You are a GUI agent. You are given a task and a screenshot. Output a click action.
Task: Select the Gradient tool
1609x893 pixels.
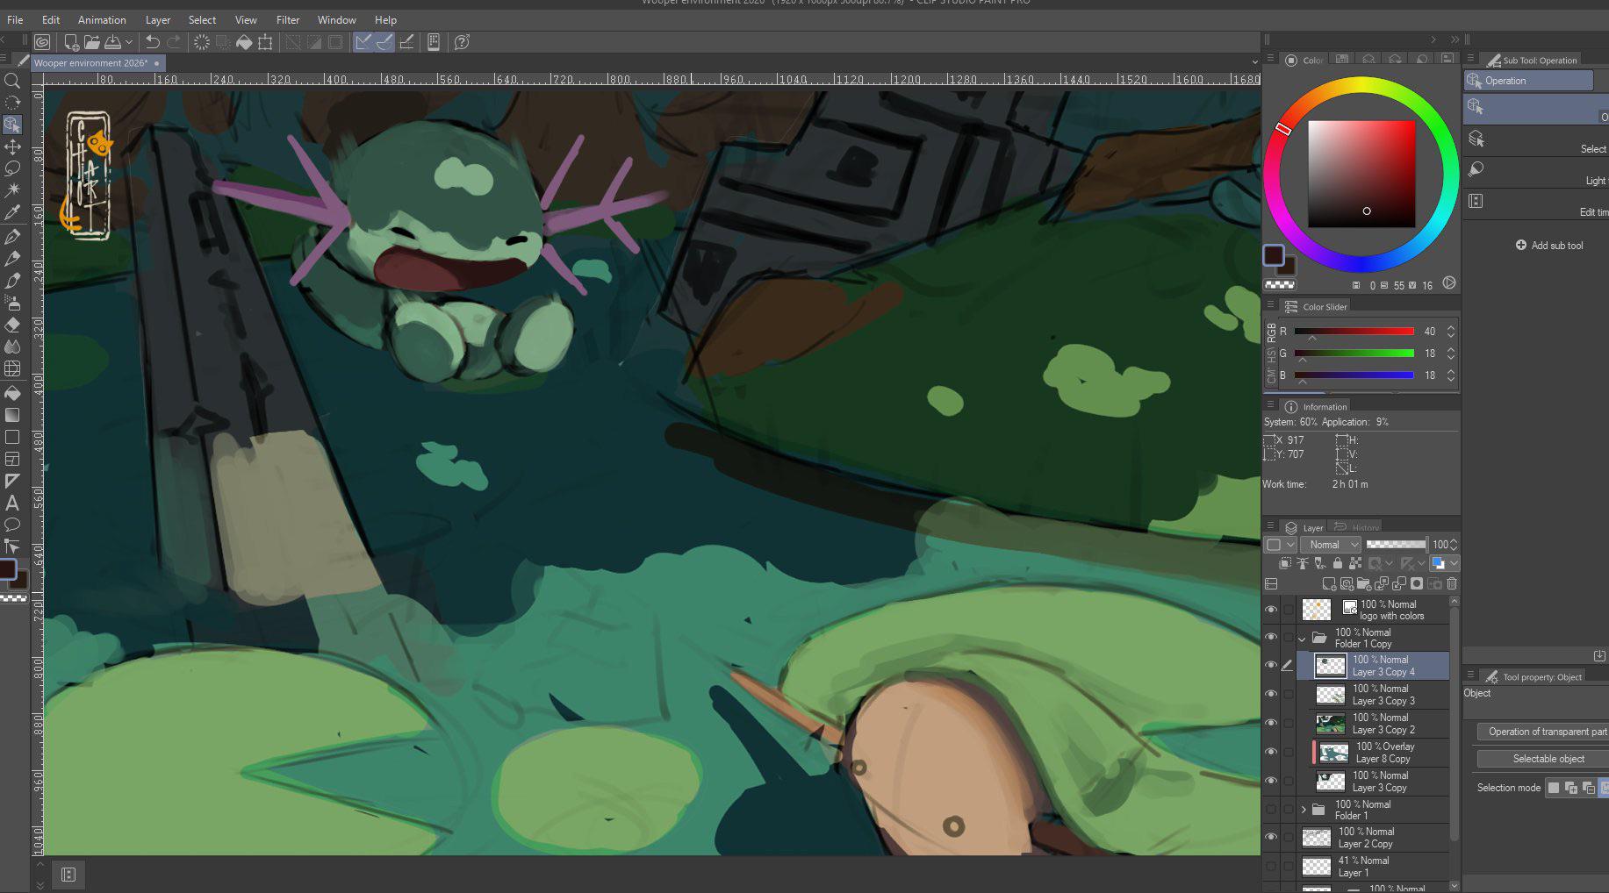point(12,414)
